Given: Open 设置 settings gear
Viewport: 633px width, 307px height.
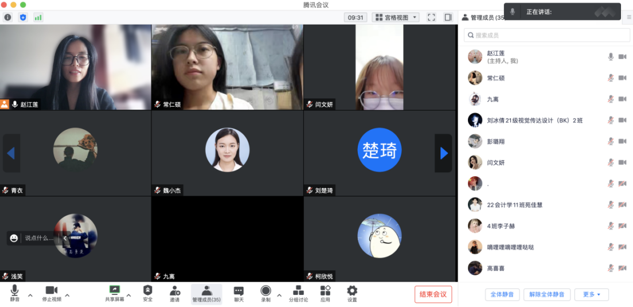Looking at the screenshot, I should 352,293.
